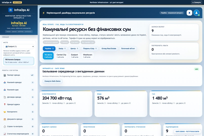Select the 100 Aurora Campus address card
Viewport: 204px width, 136px height.
click(19, 61)
